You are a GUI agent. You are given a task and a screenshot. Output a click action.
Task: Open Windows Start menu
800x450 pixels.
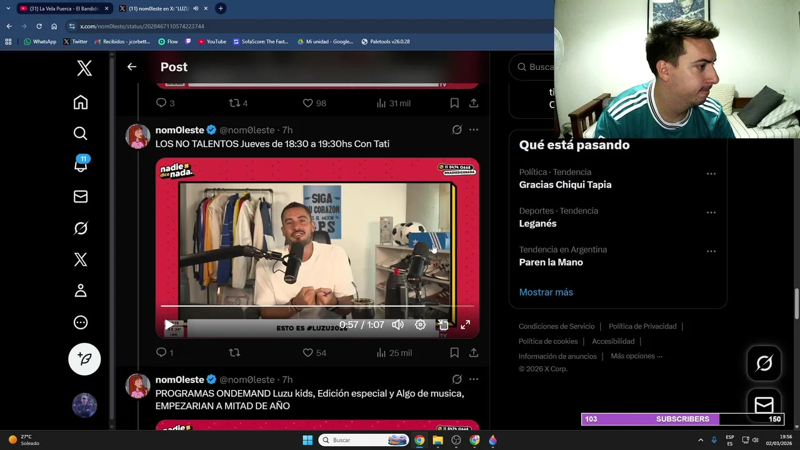click(x=307, y=440)
